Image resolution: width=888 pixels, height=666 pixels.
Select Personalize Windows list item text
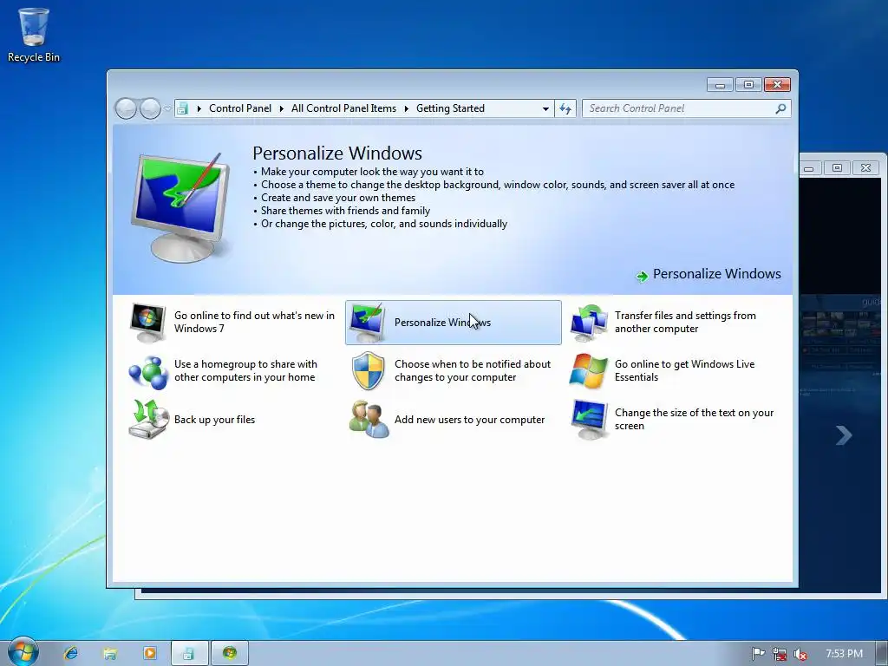point(442,323)
